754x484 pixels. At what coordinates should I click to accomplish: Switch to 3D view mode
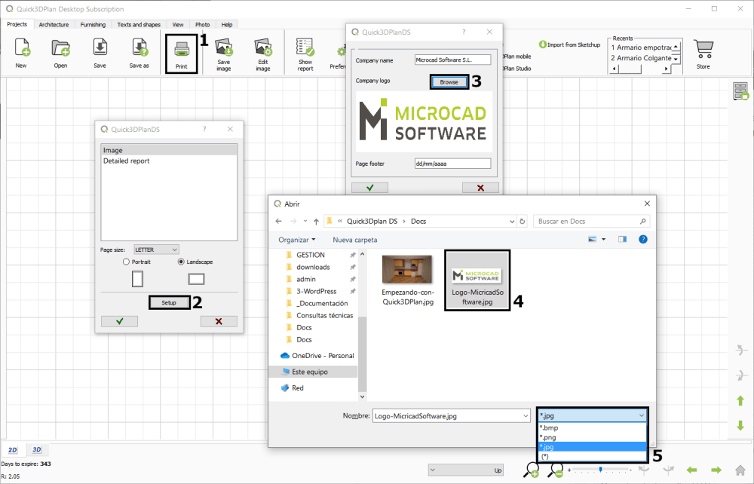36,449
